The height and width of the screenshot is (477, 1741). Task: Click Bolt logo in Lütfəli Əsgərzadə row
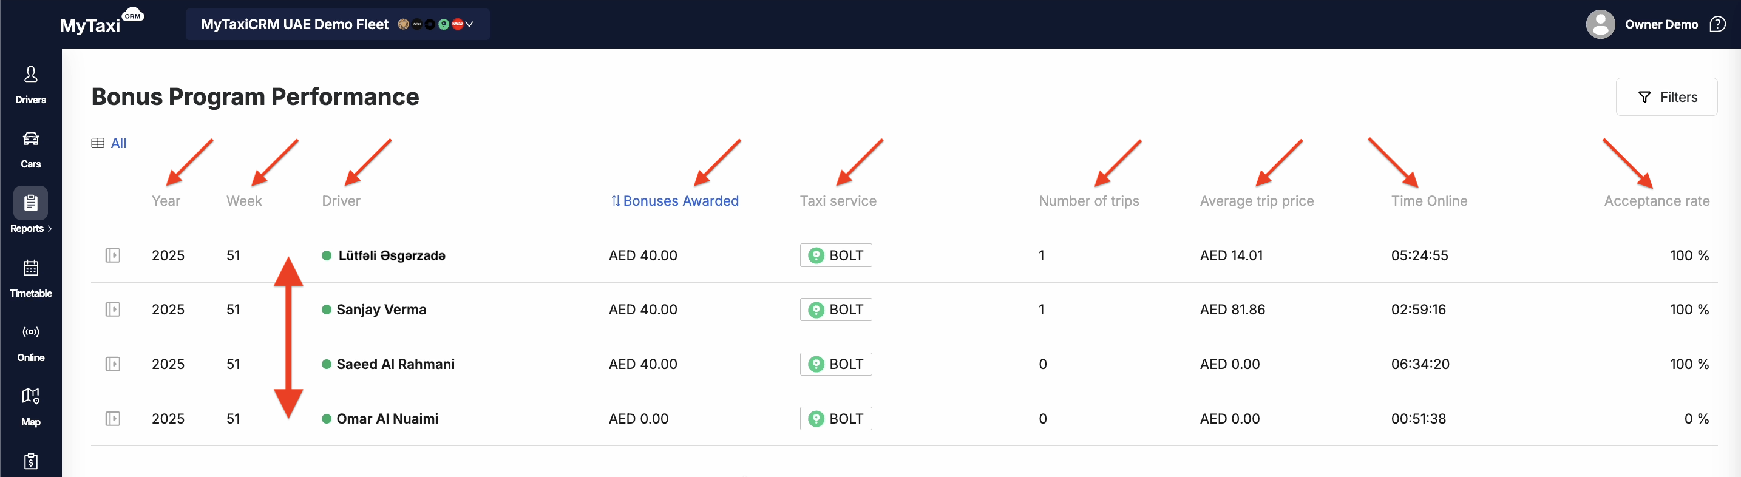tap(816, 255)
